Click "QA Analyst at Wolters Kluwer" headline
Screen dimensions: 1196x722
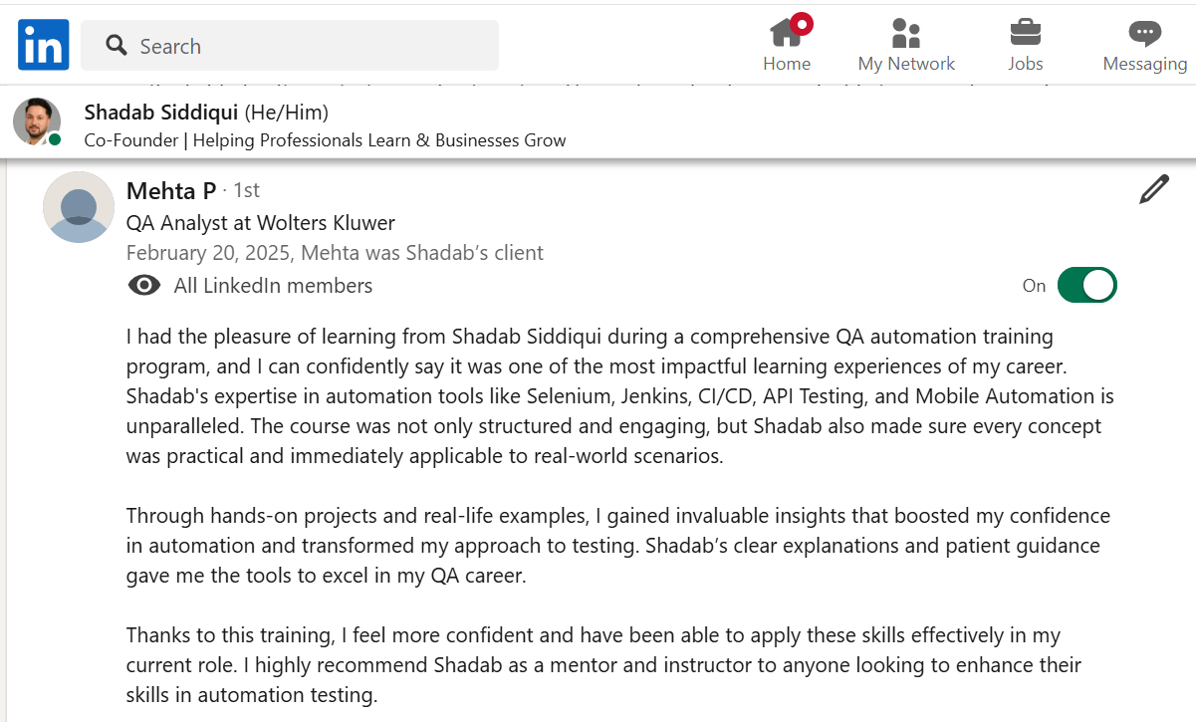tap(261, 223)
